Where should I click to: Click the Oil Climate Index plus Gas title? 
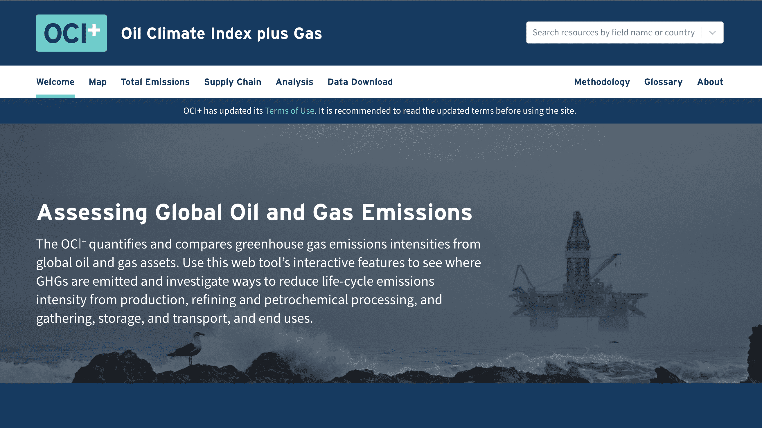(x=221, y=33)
